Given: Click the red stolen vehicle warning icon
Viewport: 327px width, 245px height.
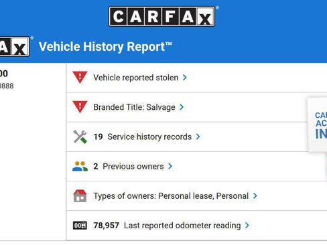Looking at the screenshot, I should coord(80,77).
